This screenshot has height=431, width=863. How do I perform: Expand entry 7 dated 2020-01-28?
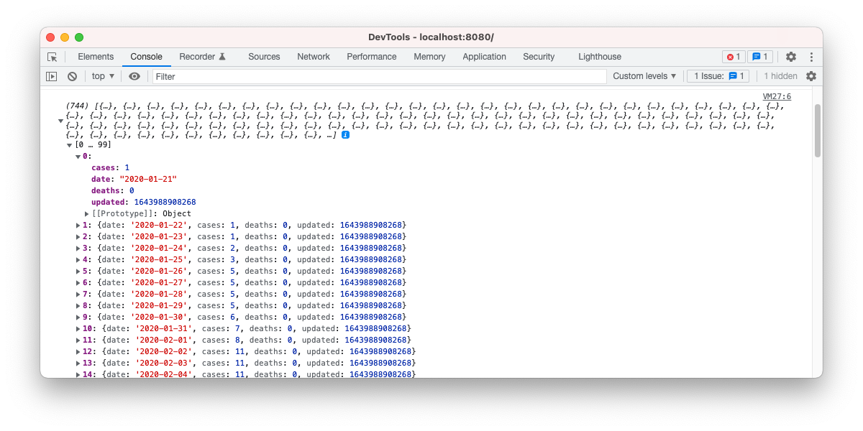click(x=78, y=295)
